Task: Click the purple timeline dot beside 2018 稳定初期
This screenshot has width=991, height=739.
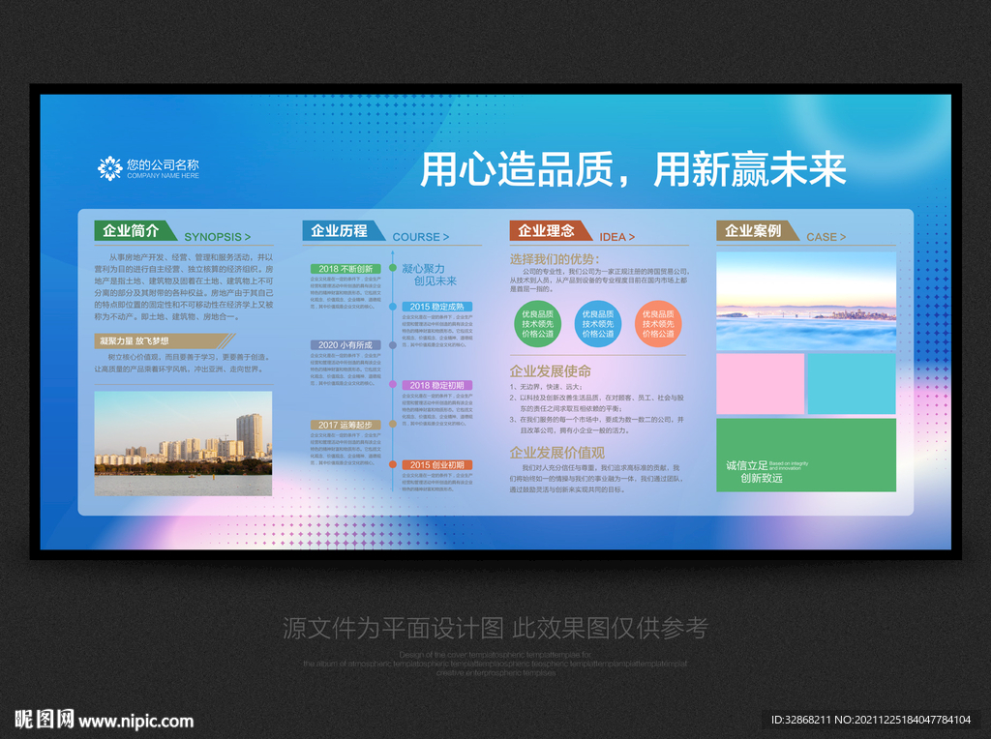Action: (x=393, y=385)
